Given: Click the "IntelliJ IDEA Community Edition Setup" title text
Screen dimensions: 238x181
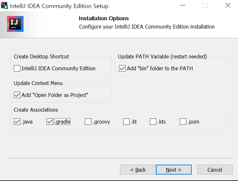Looking at the screenshot, I should (x=59, y=6).
